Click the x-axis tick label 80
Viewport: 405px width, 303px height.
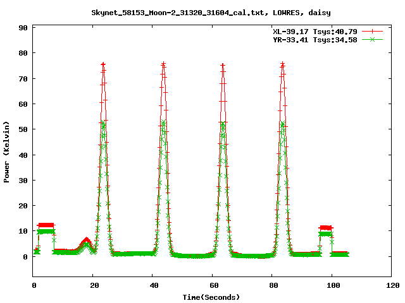[x=273, y=285]
